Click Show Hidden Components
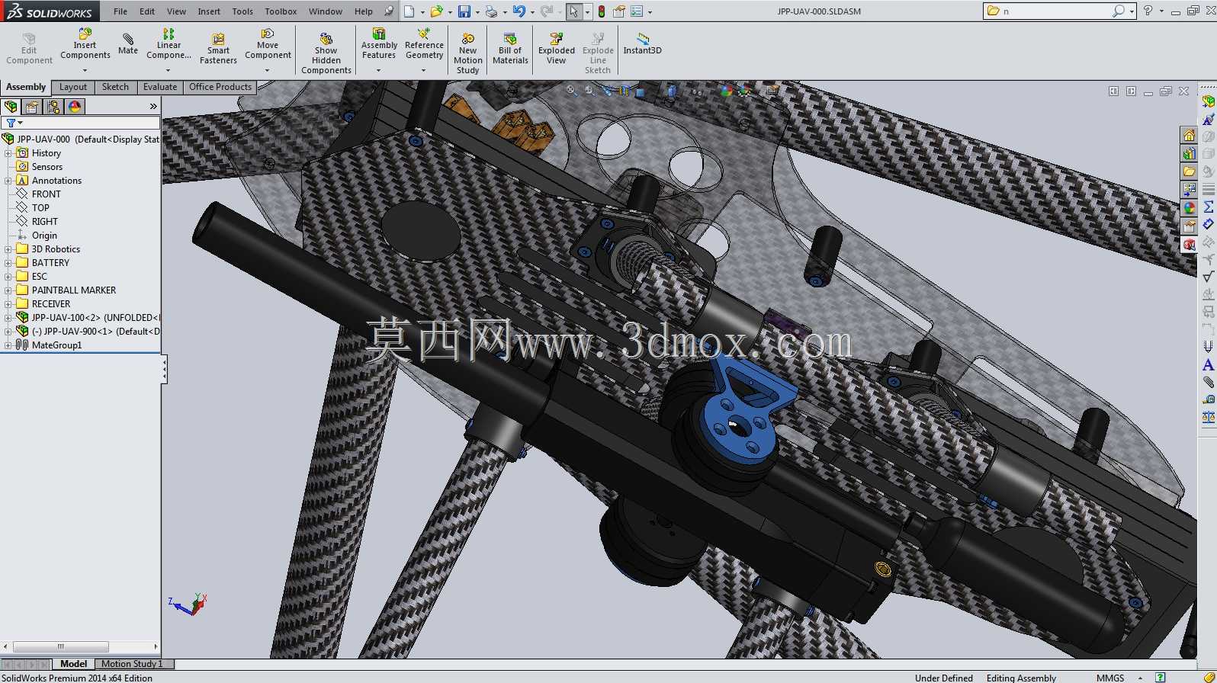1217x683 pixels. click(326, 53)
